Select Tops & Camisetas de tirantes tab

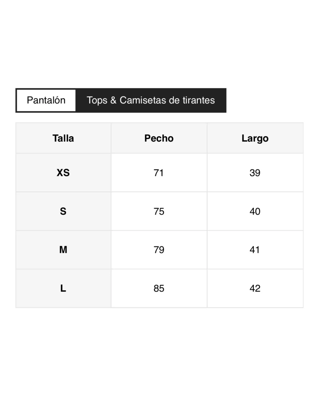151,100
